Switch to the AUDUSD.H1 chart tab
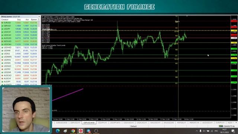238x134 pixels. [208, 122]
